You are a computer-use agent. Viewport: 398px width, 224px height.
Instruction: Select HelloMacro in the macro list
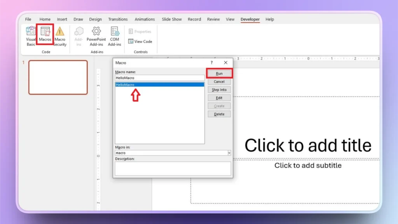click(x=159, y=85)
